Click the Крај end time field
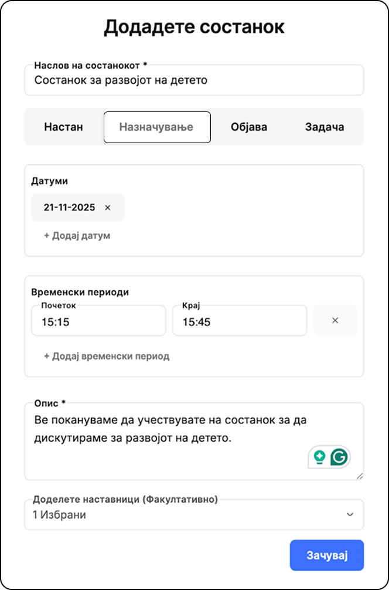Image resolution: width=389 pixels, height=590 pixels. [x=239, y=321]
